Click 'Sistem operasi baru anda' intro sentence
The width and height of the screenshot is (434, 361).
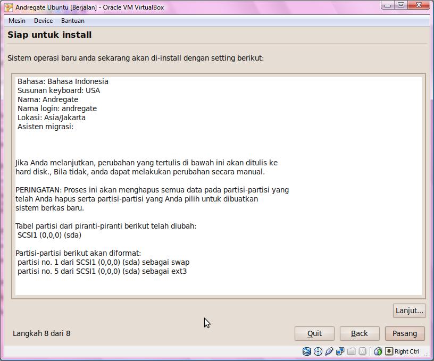coord(136,58)
